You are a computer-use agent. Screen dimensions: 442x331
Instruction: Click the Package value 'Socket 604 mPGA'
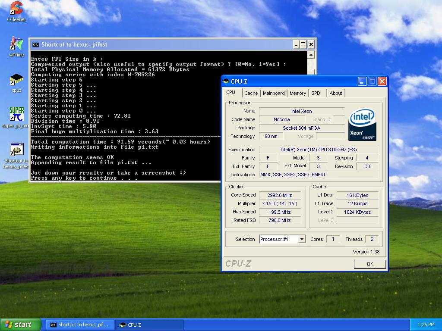(x=302, y=128)
